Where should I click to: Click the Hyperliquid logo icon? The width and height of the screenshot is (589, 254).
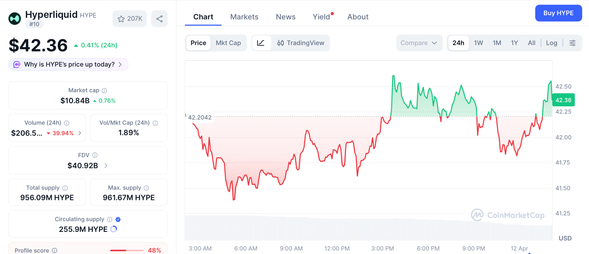click(x=15, y=19)
